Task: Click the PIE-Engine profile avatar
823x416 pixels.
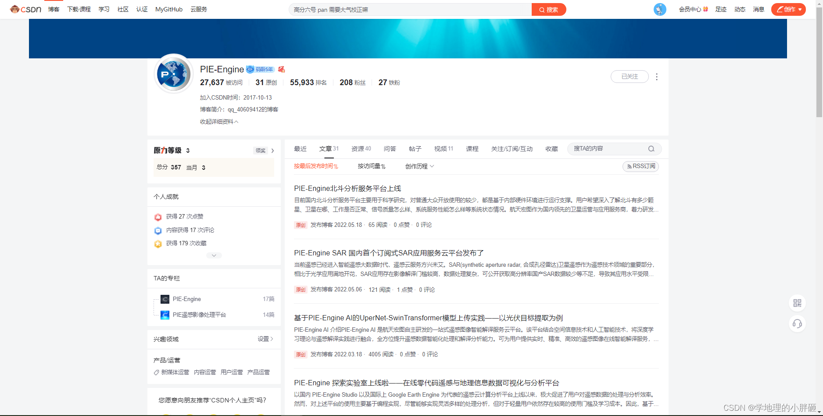Action: [174, 74]
